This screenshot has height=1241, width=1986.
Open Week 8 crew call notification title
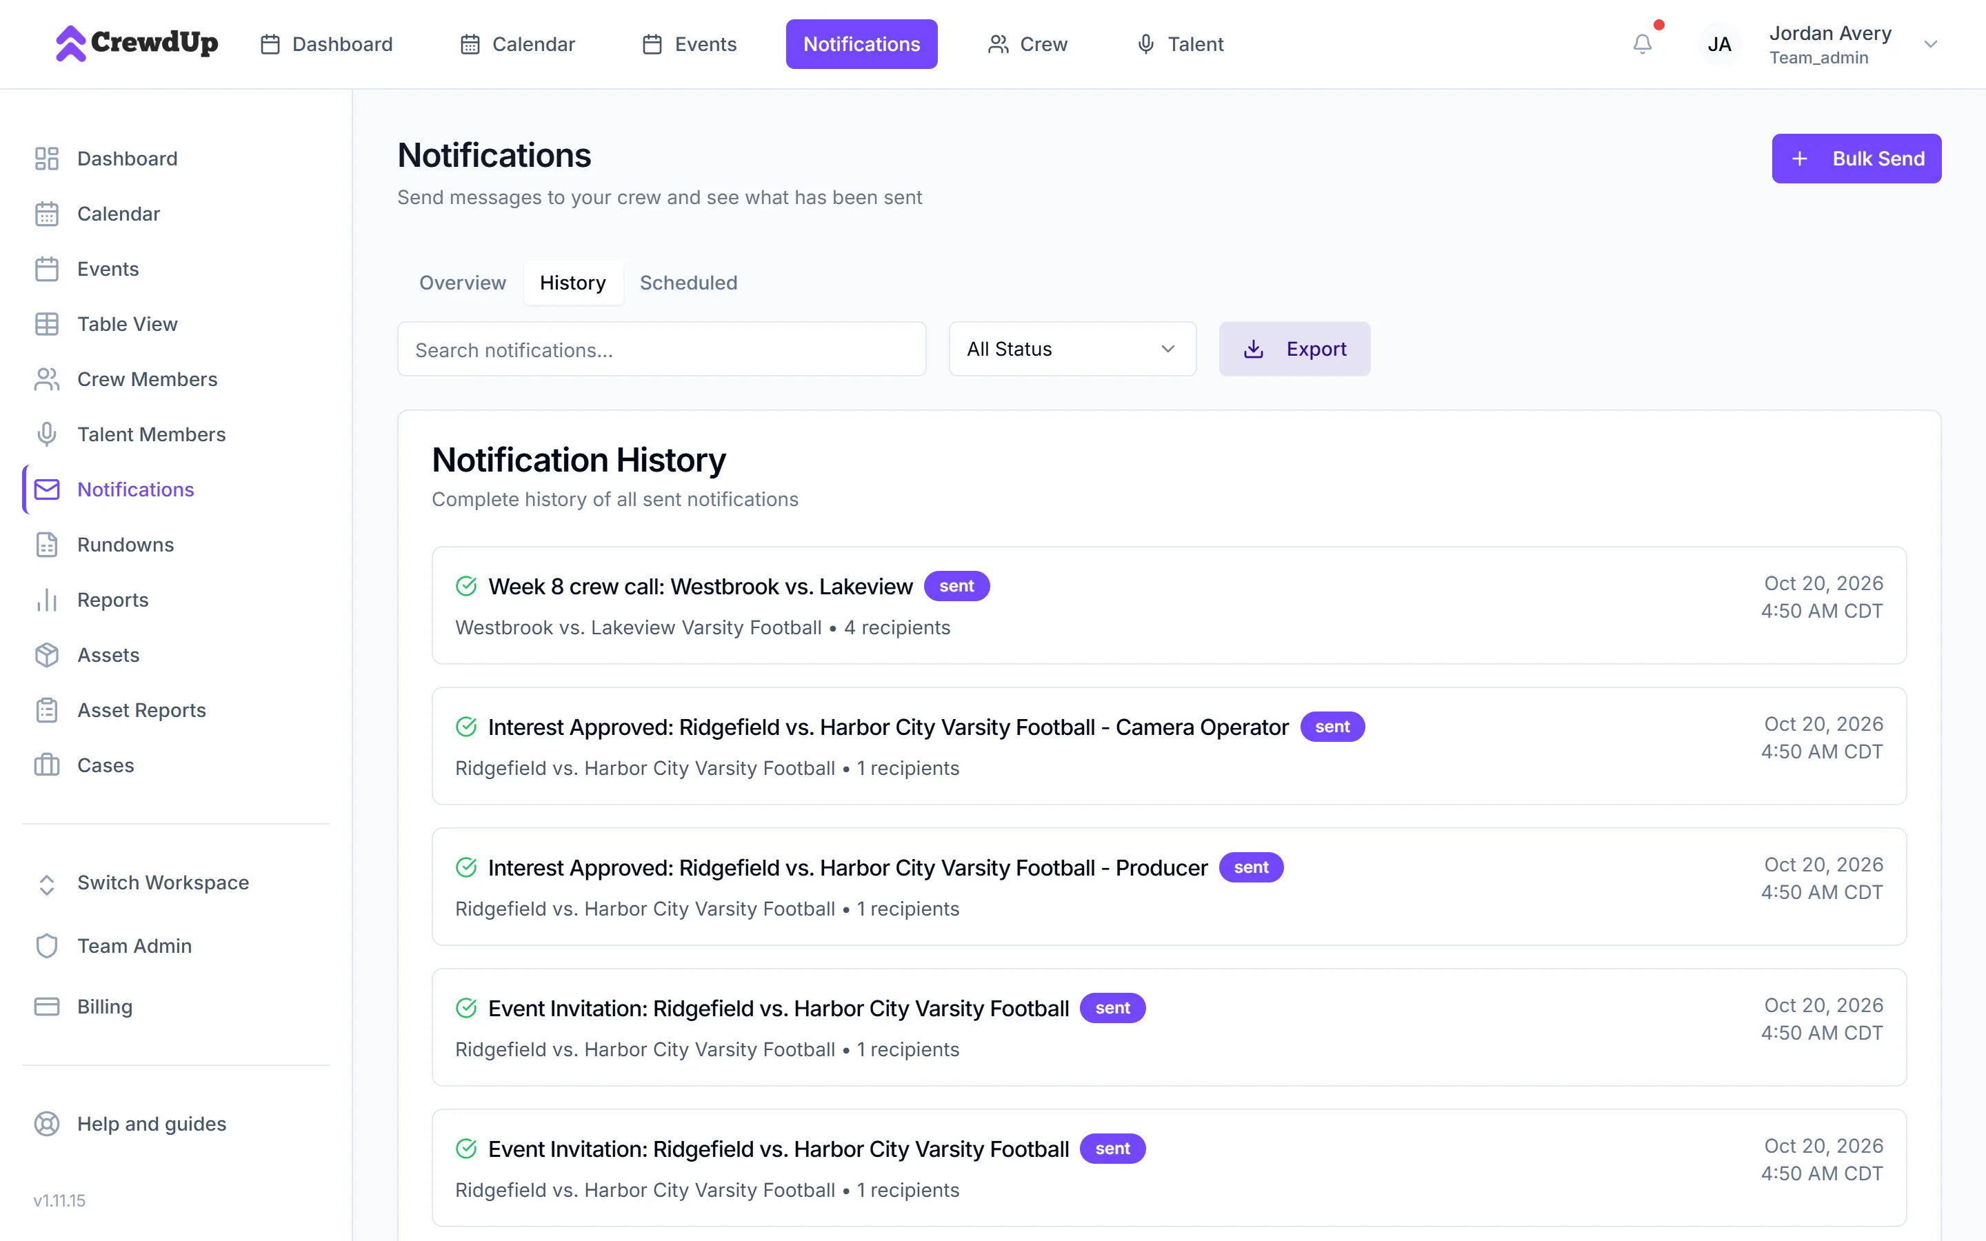click(x=700, y=586)
